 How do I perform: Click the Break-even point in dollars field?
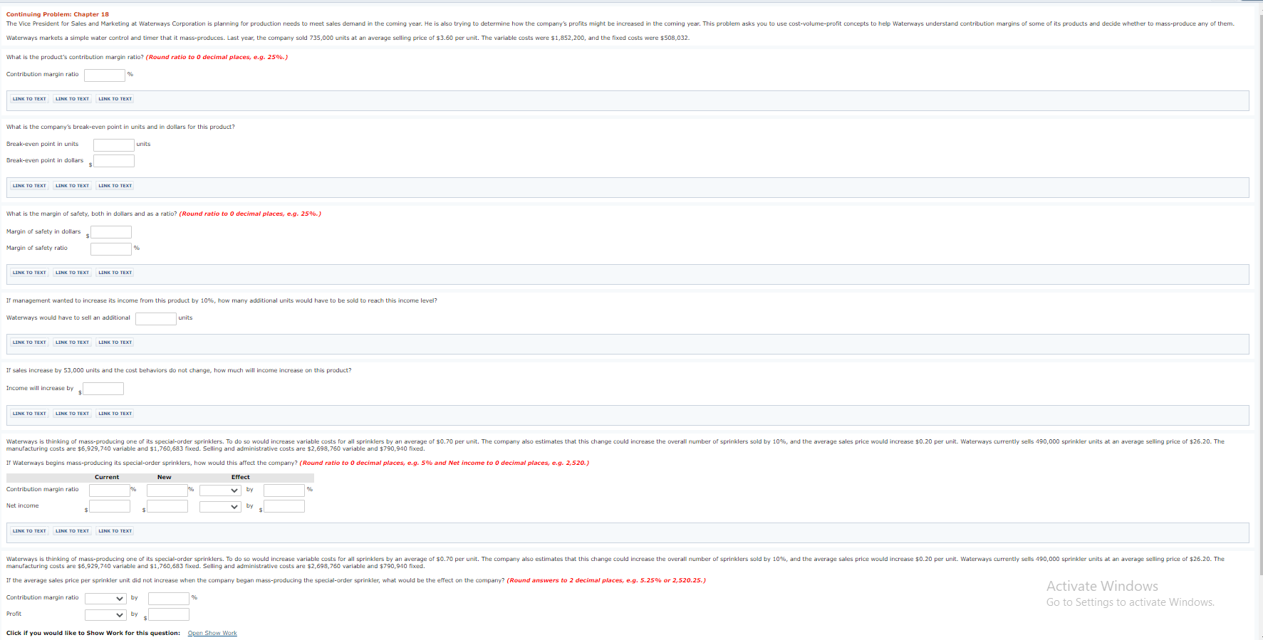pyautogui.click(x=114, y=161)
